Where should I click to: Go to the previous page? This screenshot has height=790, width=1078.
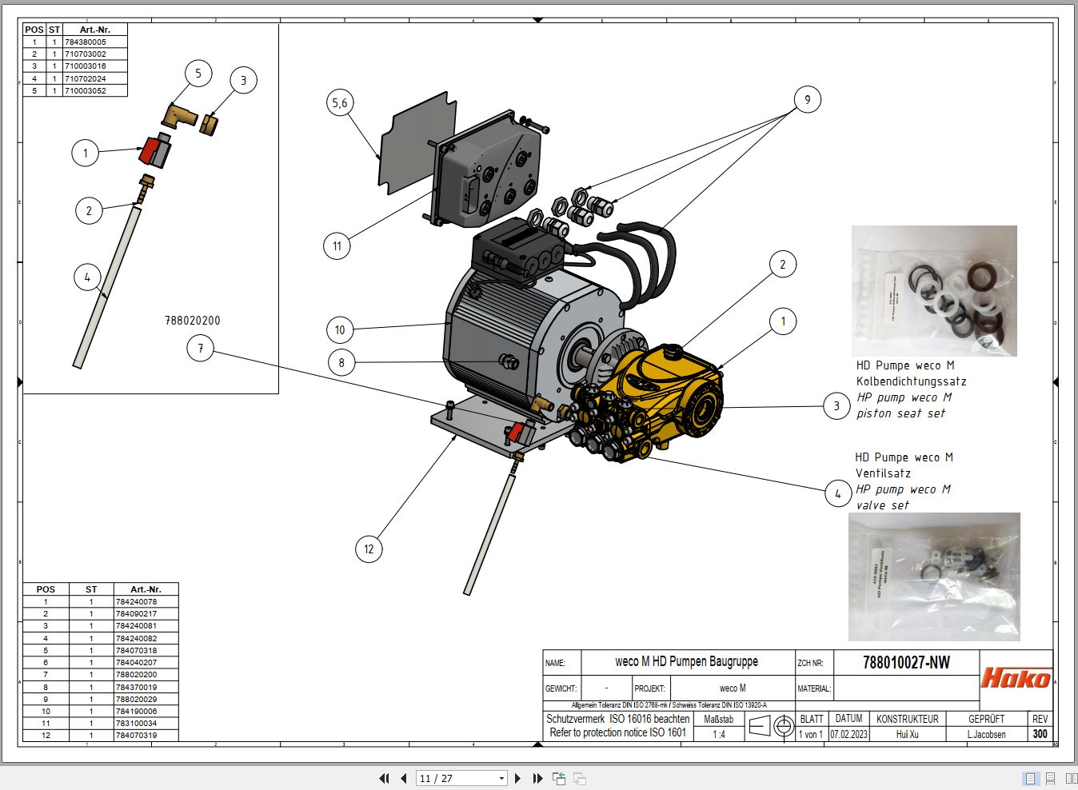point(403,778)
